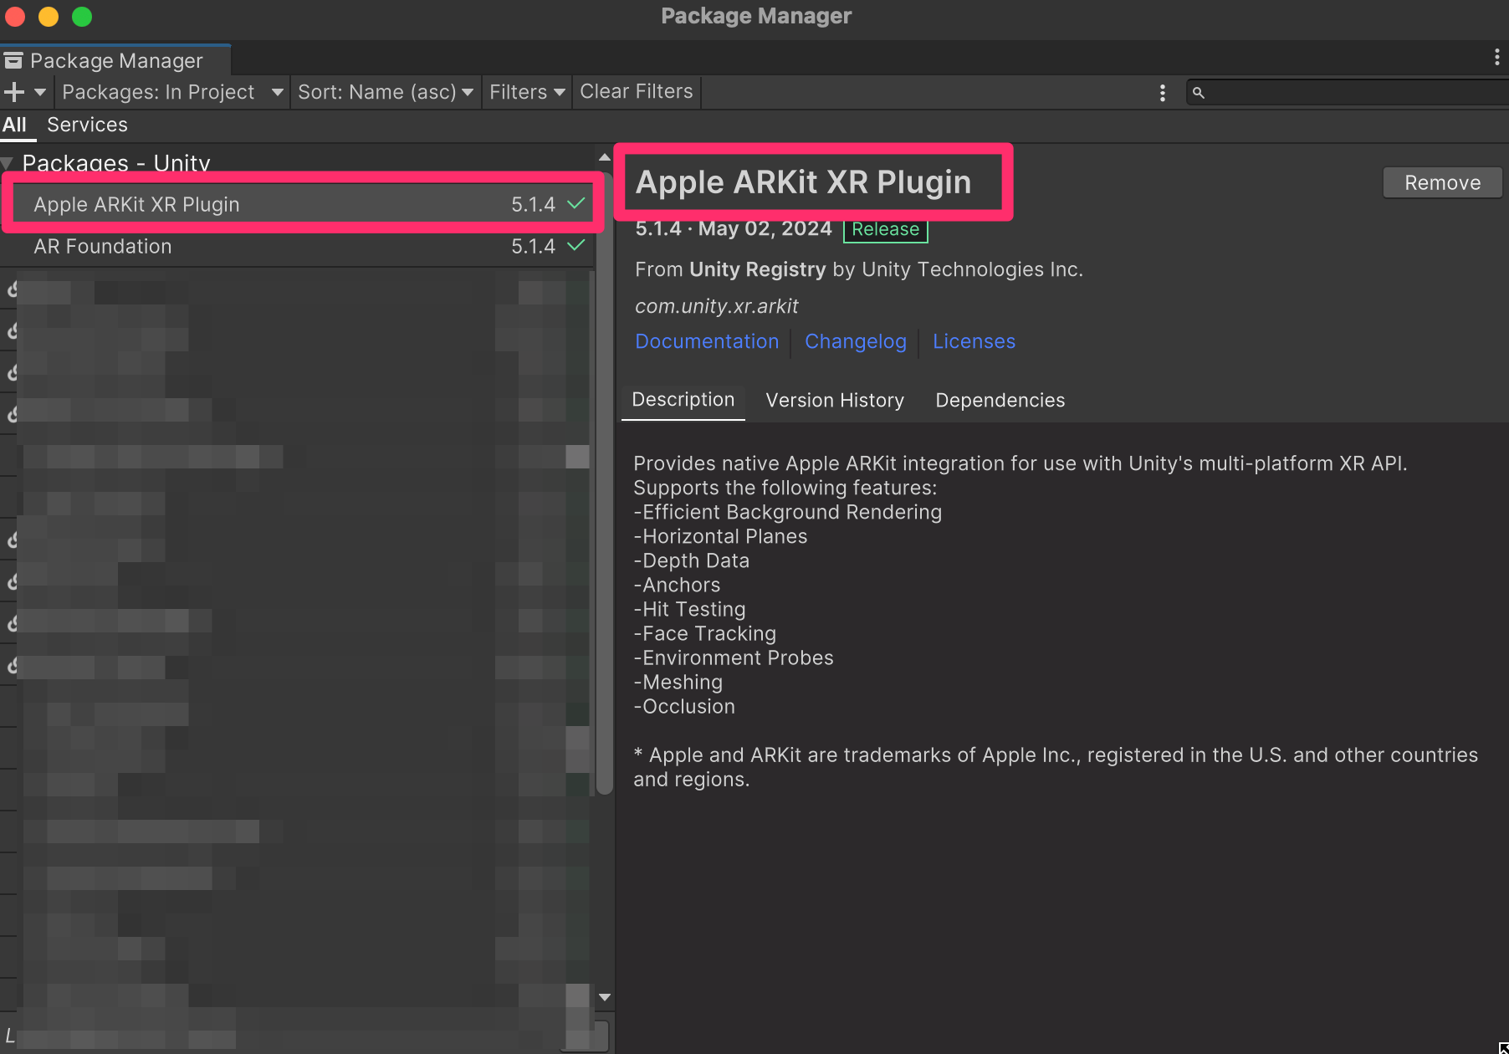Click the '-Hit Testing' feature line

click(x=689, y=609)
